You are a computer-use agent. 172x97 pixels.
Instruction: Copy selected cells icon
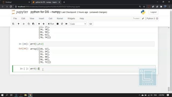coord(29,24)
